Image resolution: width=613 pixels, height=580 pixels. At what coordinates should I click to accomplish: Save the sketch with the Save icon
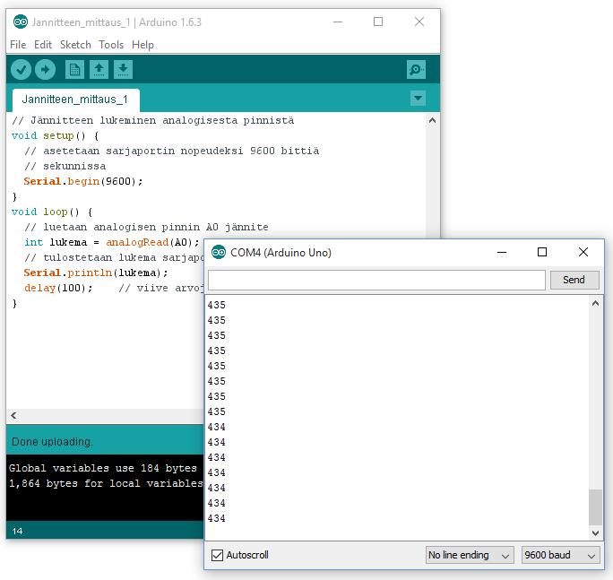click(x=123, y=70)
